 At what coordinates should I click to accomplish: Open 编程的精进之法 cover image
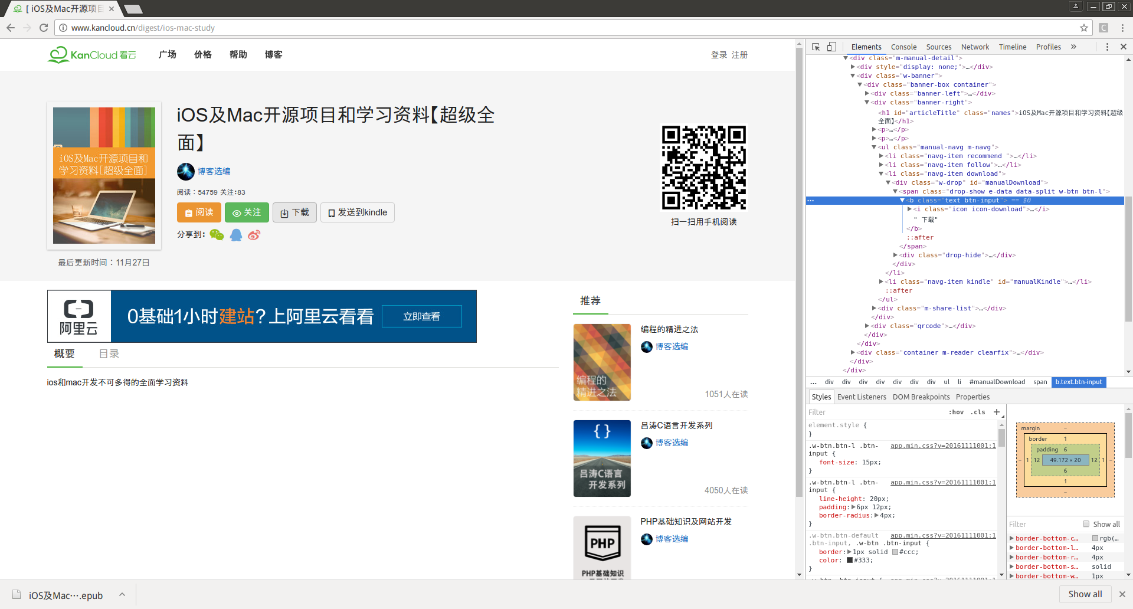tap(602, 362)
